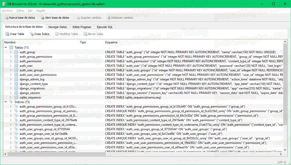Viewport: 291px width, 165px height.
Task: Select the auth_user_groups_user_id_6a12ed8b index row
Action: coord(43,134)
